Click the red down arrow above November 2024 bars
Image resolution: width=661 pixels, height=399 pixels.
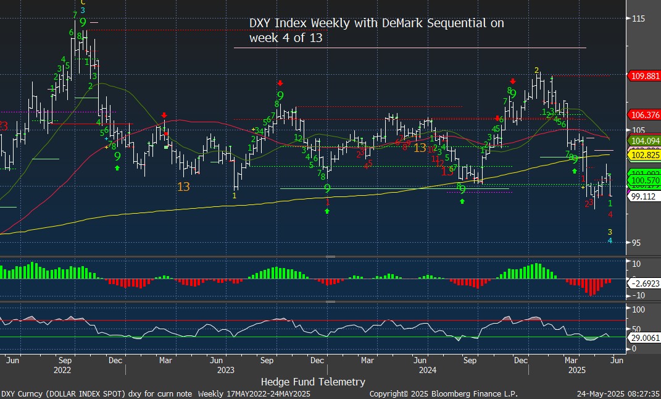click(x=513, y=82)
